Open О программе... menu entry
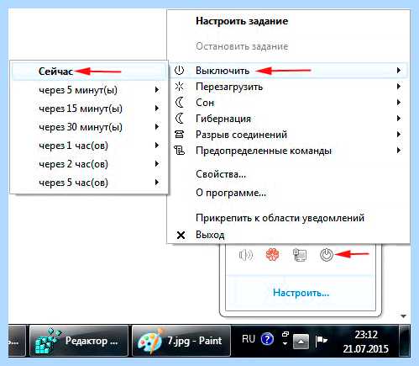 [x=288, y=193]
